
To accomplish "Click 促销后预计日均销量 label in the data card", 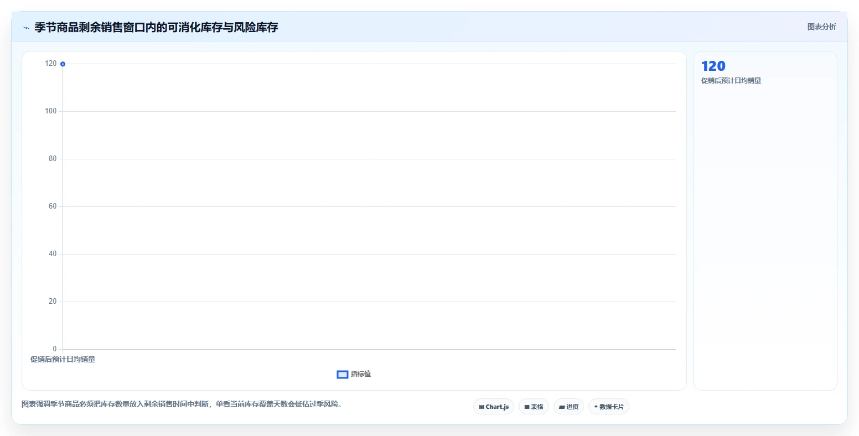I will (x=731, y=81).
